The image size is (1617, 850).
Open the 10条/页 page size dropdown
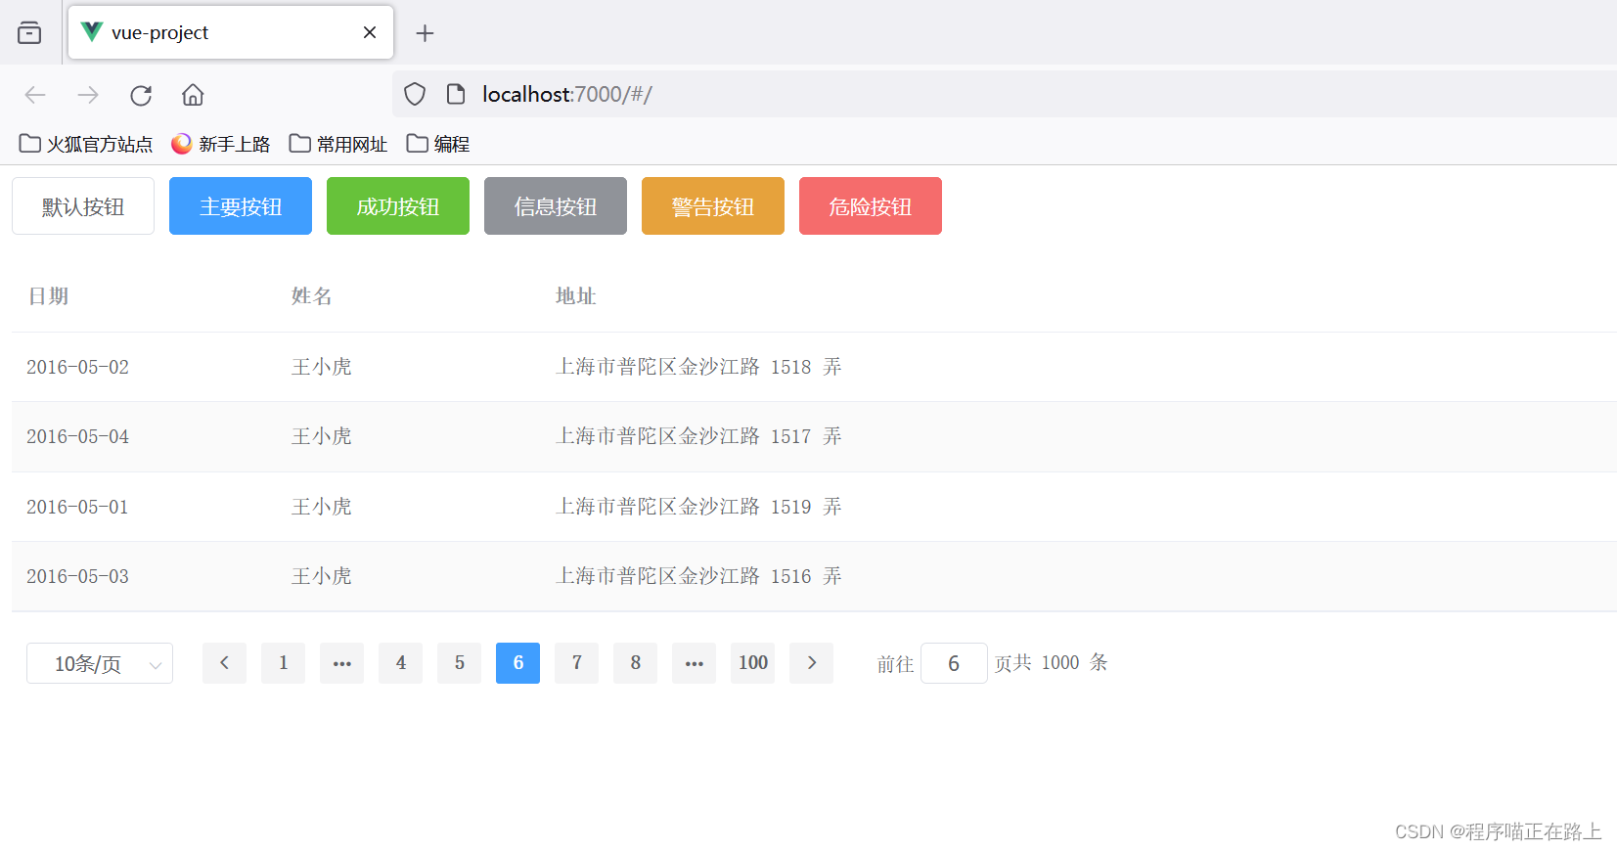[x=100, y=663]
